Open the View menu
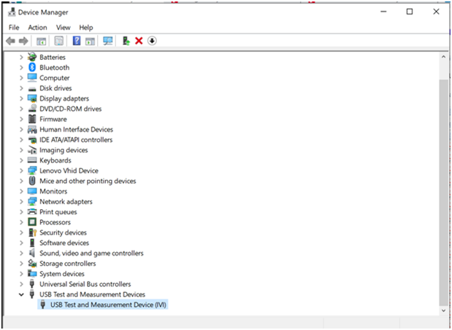 pyautogui.click(x=63, y=28)
